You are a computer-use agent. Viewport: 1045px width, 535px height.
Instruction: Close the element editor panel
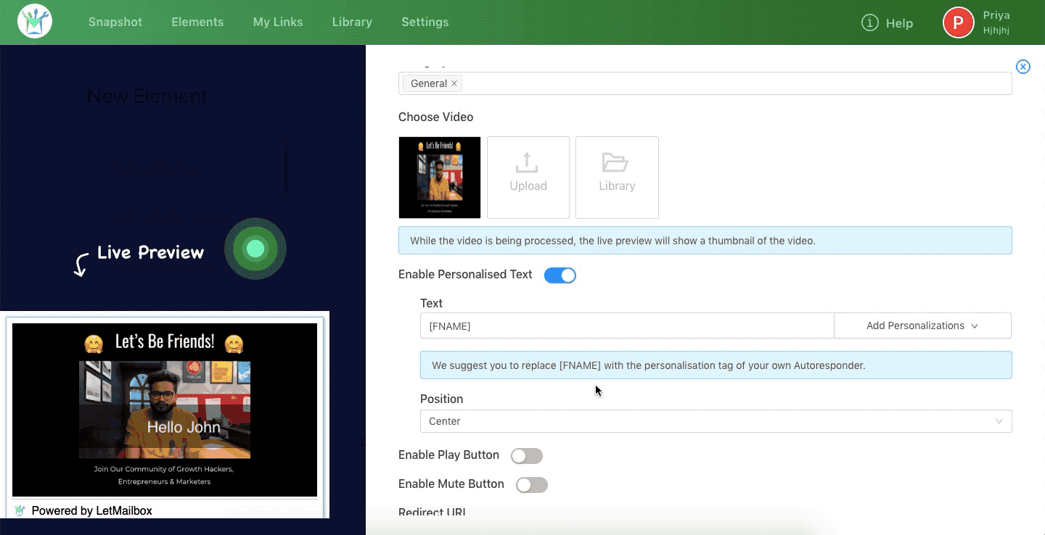[x=1023, y=67]
